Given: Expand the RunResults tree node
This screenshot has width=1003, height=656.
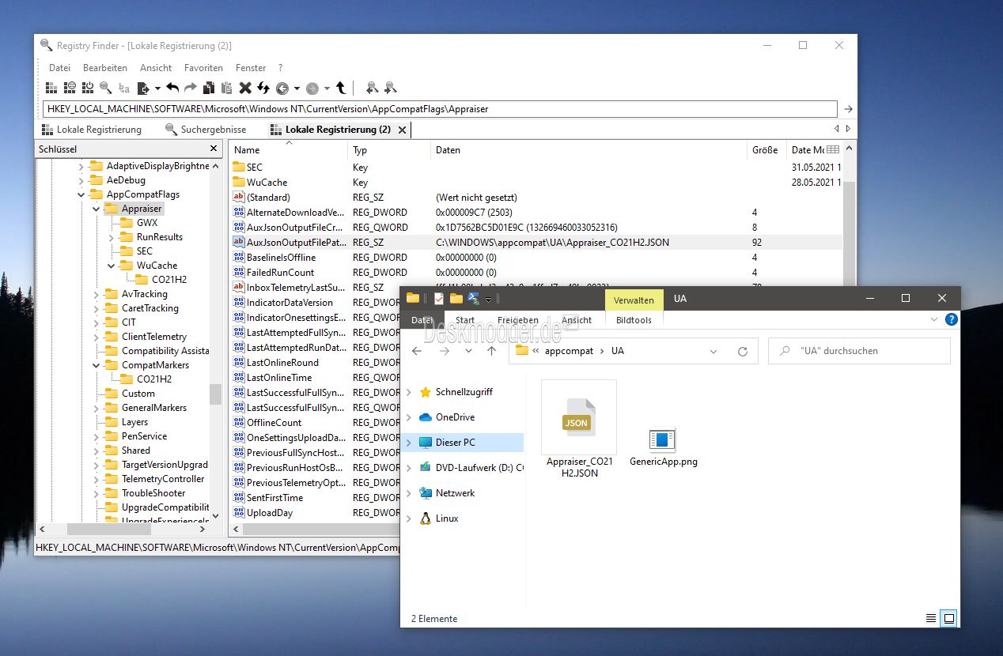Looking at the screenshot, I should coord(111,237).
